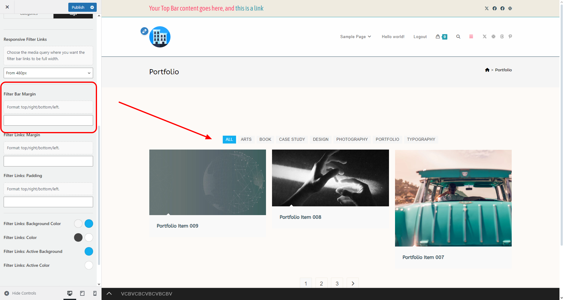Screen dimensions: 564x300
Task: Expand the footer bar up-arrow toggle
Action: [109, 294]
